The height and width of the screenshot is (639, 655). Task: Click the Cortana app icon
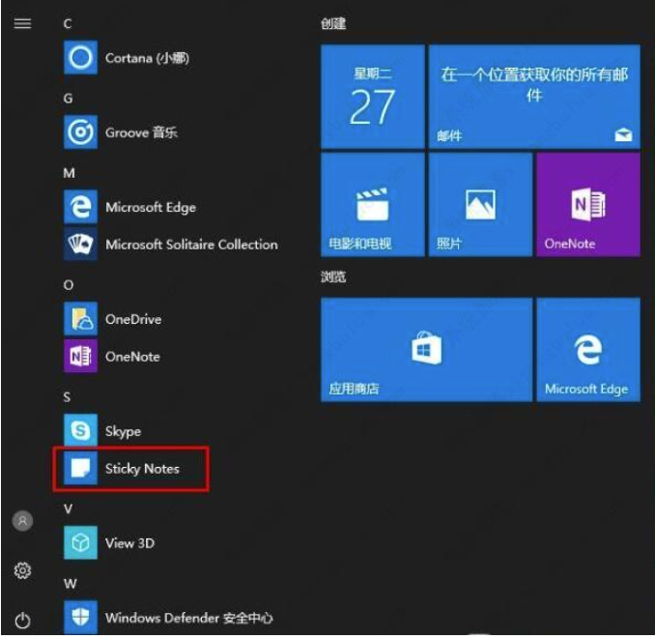[x=80, y=57]
